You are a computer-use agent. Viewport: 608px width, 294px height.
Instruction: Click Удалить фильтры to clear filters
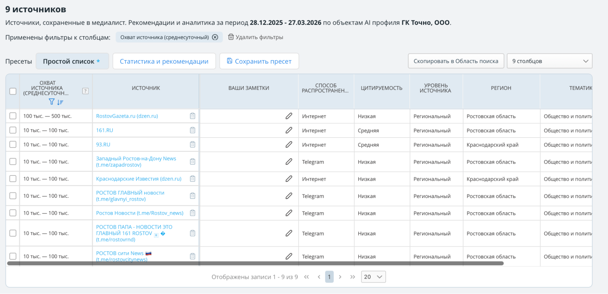coord(256,37)
